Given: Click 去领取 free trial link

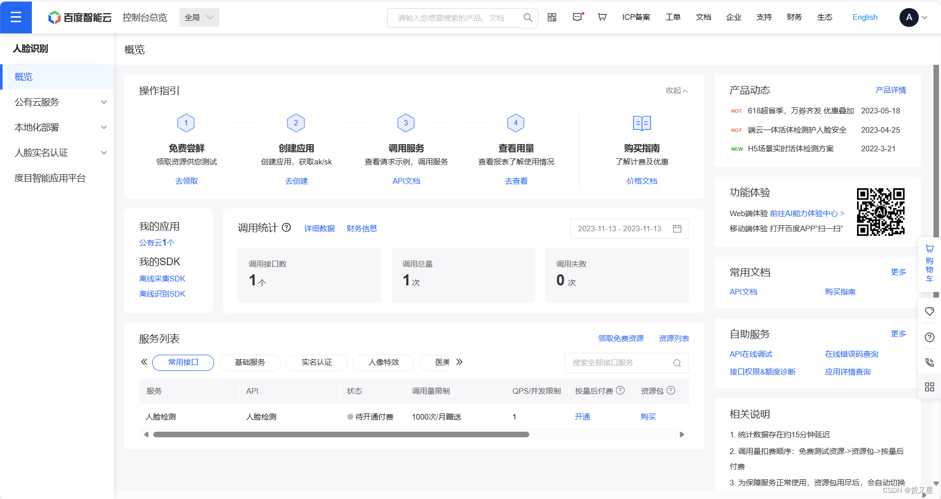Looking at the screenshot, I should click(x=187, y=181).
